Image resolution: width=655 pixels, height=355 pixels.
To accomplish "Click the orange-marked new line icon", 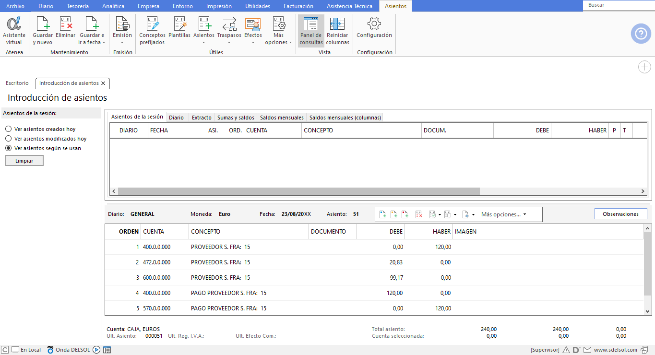I will pos(394,214).
